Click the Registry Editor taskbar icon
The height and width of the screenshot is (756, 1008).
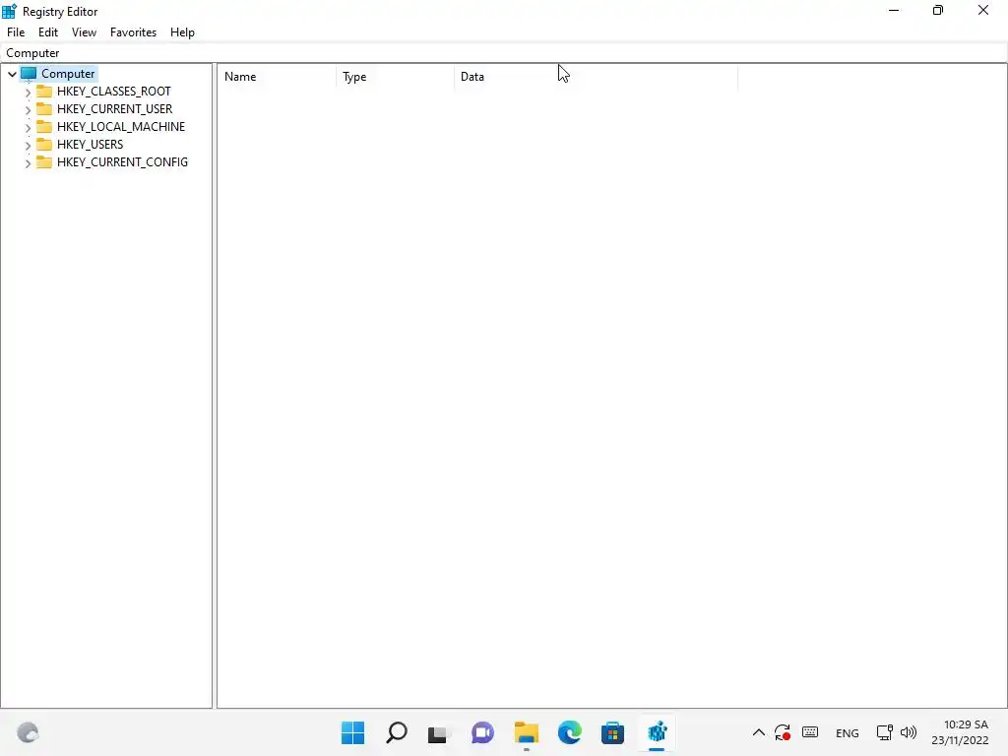point(657,732)
